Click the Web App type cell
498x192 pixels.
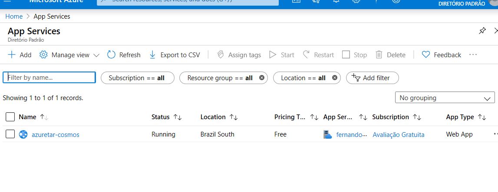tap(459, 134)
